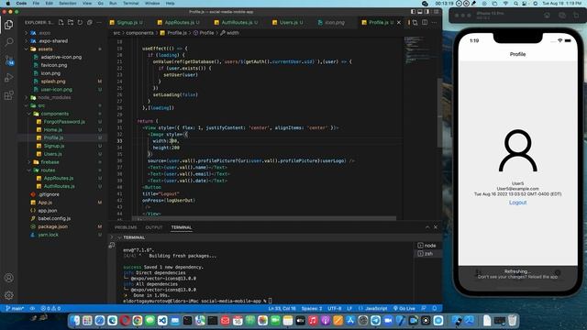587x330 pixels.
Task: Toggle primary sidebar layout icon in title bar
Action: 414,12
